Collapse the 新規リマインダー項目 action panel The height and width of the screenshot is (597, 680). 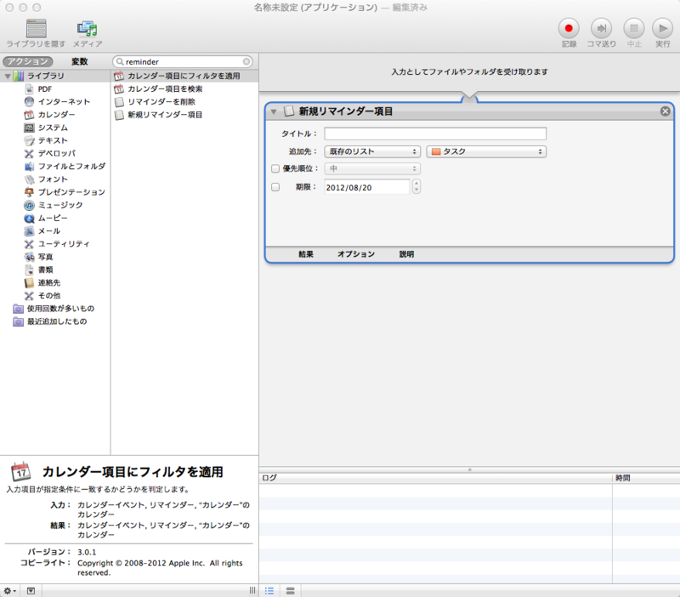tap(275, 111)
